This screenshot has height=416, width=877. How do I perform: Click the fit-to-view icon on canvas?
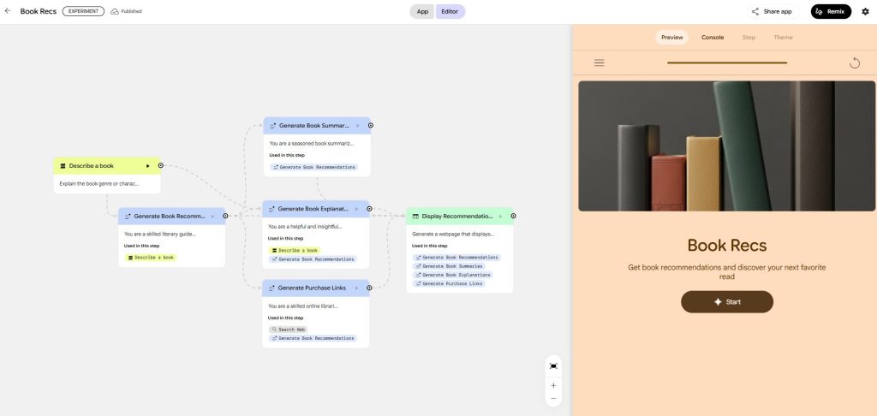(x=553, y=365)
